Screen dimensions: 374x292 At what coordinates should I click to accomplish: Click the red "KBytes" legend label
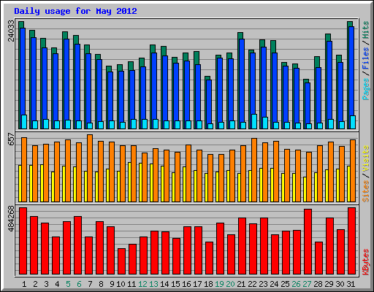pos(366,262)
